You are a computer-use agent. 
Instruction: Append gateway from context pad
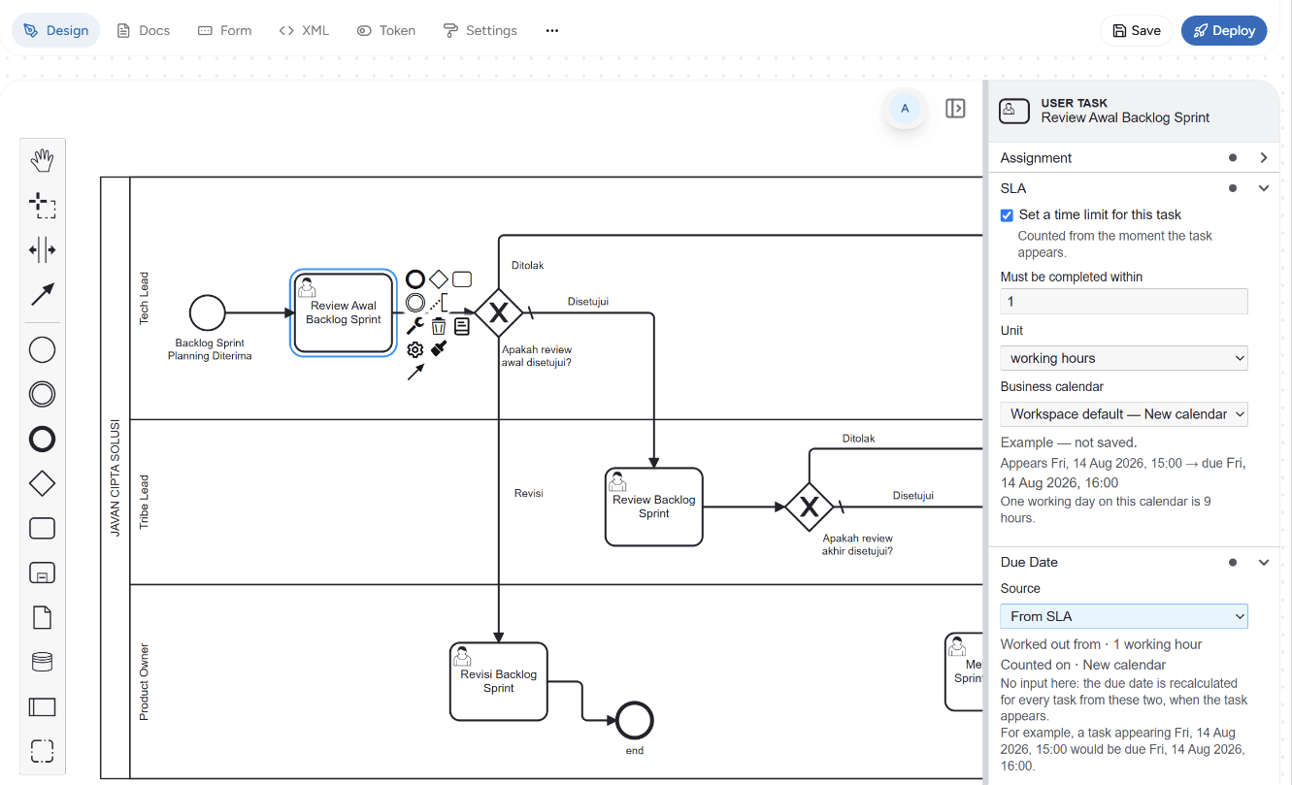coord(439,279)
